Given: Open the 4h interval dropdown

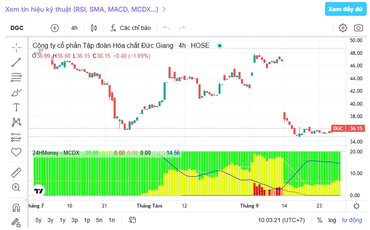Looking at the screenshot, I should click(x=74, y=28).
